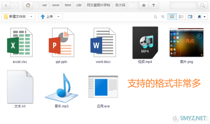Click the 视频.mp4 file name label
This screenshot has height=124, width=210.
(x=145, y=62)
